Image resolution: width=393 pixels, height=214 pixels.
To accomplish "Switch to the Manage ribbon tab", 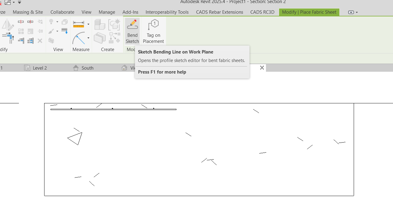I will pyautogui.click(x=107, y=12).
